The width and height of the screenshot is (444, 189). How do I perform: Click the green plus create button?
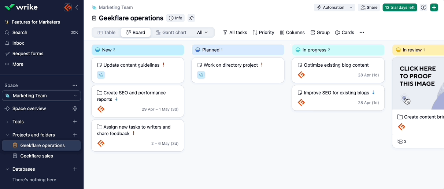[x=434, y=7]
